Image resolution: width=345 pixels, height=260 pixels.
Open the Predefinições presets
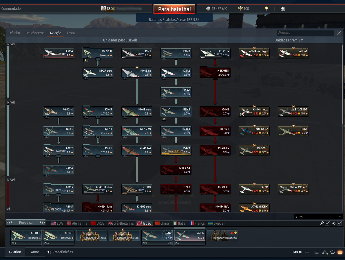(60, 252)
